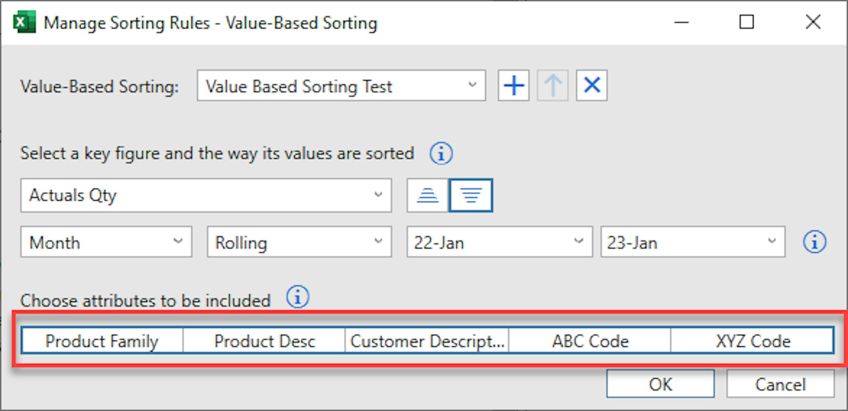Click the blue plus add rule icon
The height and width of the screenshot is (411, 848).
[x=513, y=85]
